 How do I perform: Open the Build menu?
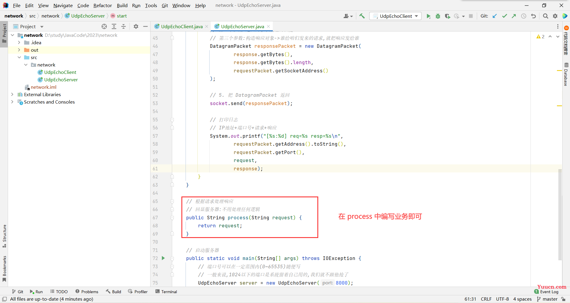pyautogui.click(x=122, y=5)
